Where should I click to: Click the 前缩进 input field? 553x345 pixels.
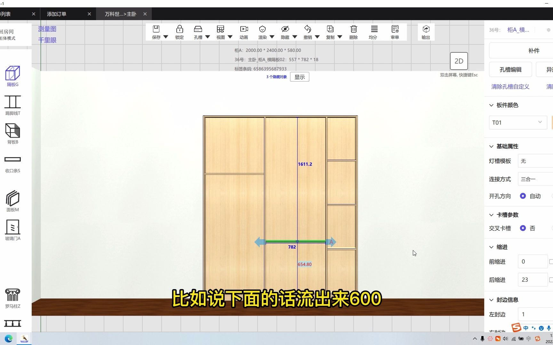click(533, 262)
